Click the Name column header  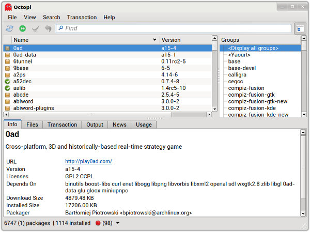pyautogui.click(x=85, y=40)
